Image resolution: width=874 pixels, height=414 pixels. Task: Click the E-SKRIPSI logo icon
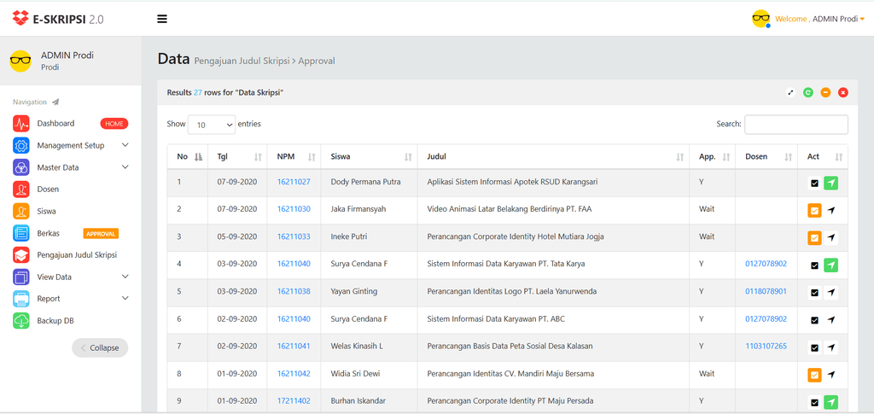click(x=20, y=19)
